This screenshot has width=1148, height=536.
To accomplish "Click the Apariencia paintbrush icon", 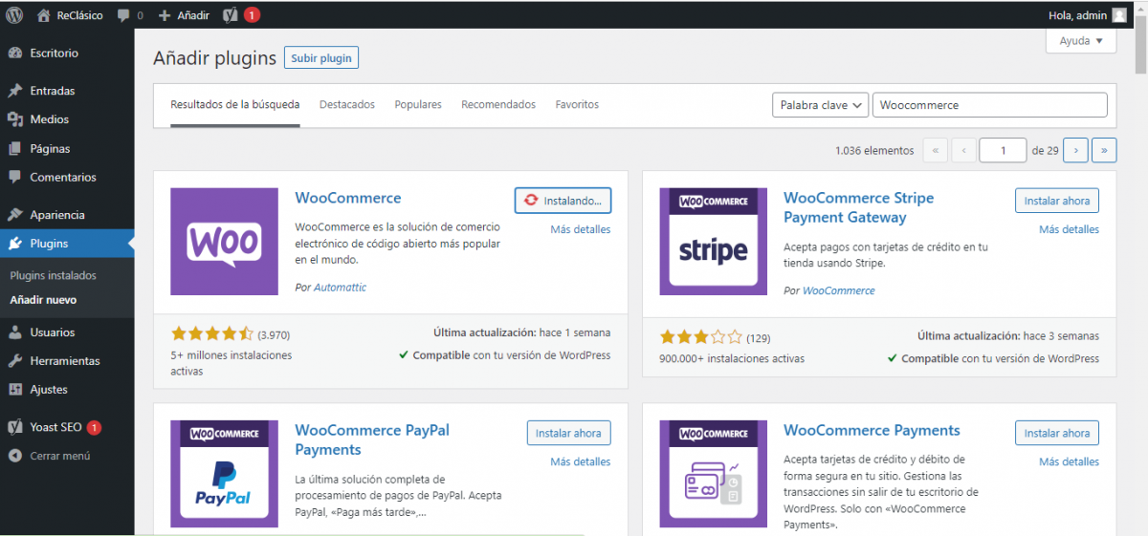I will tap(15, 215).
